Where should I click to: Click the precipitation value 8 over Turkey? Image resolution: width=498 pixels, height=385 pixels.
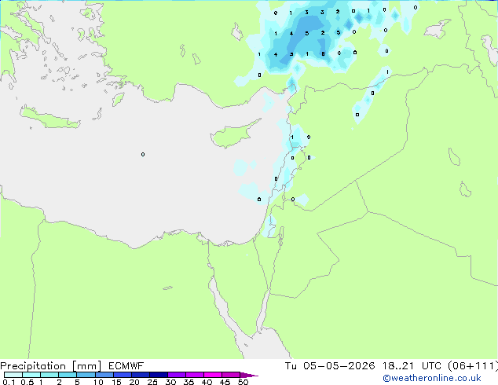(x=323, y=54)
